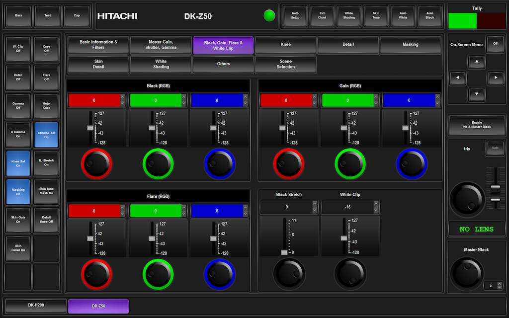Increase red Flare (RGB) value with stepper
The image size is (509, 318).
[122, 207]
